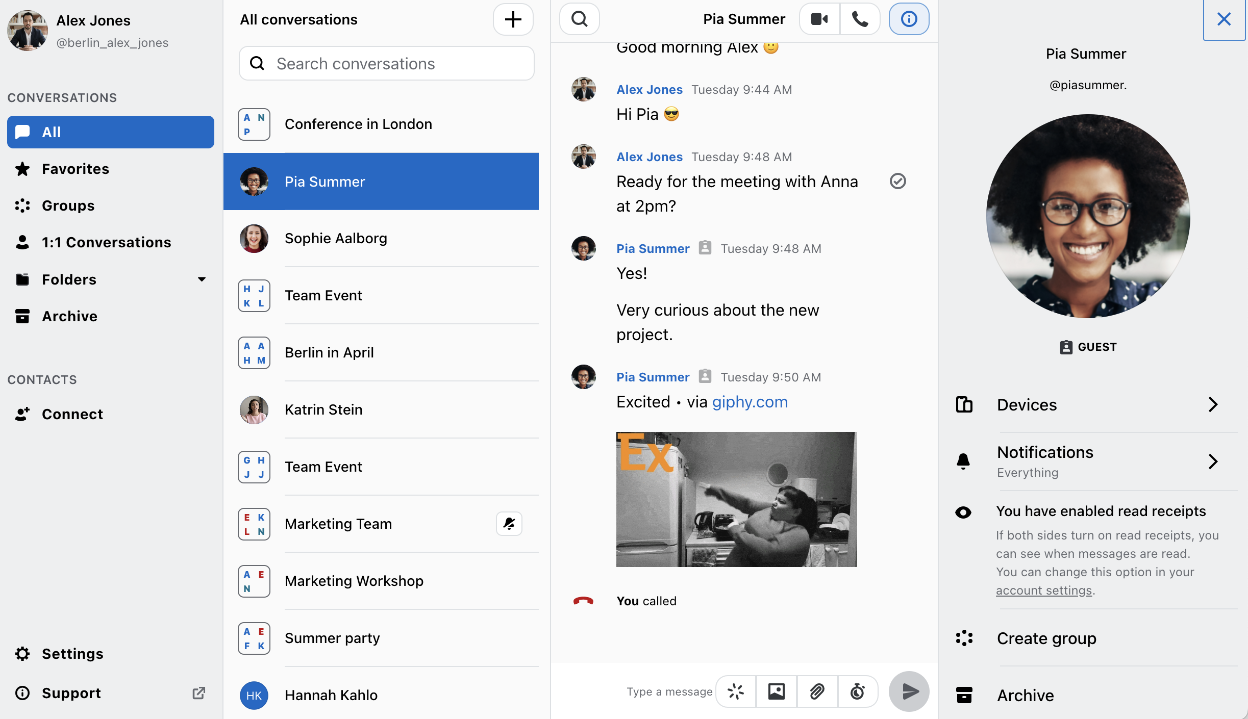The image size is (1248, 719).
Task: Click the Archive box icon in details panel
Action: pos(964,695)
